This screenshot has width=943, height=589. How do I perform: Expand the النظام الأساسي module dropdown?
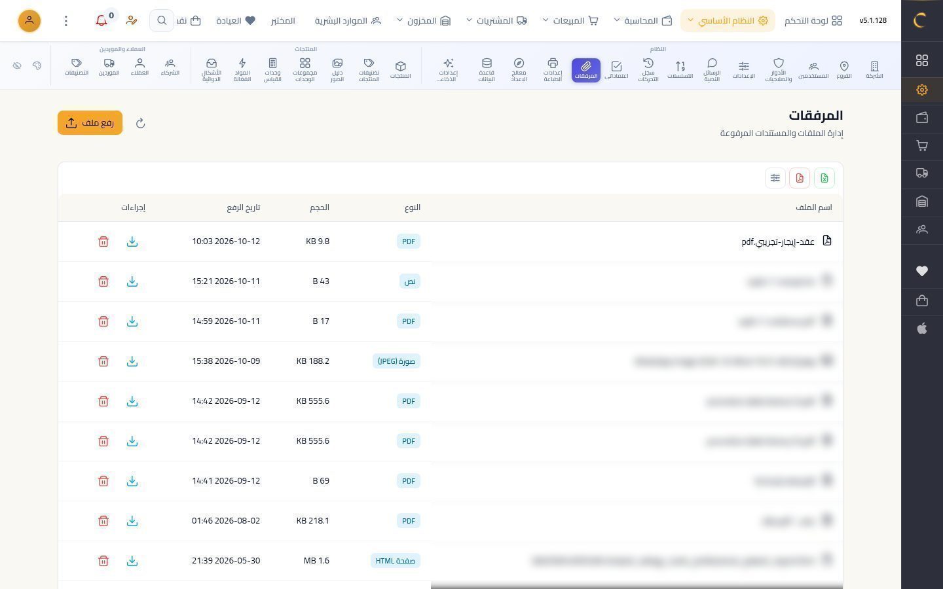click(728, 21)
